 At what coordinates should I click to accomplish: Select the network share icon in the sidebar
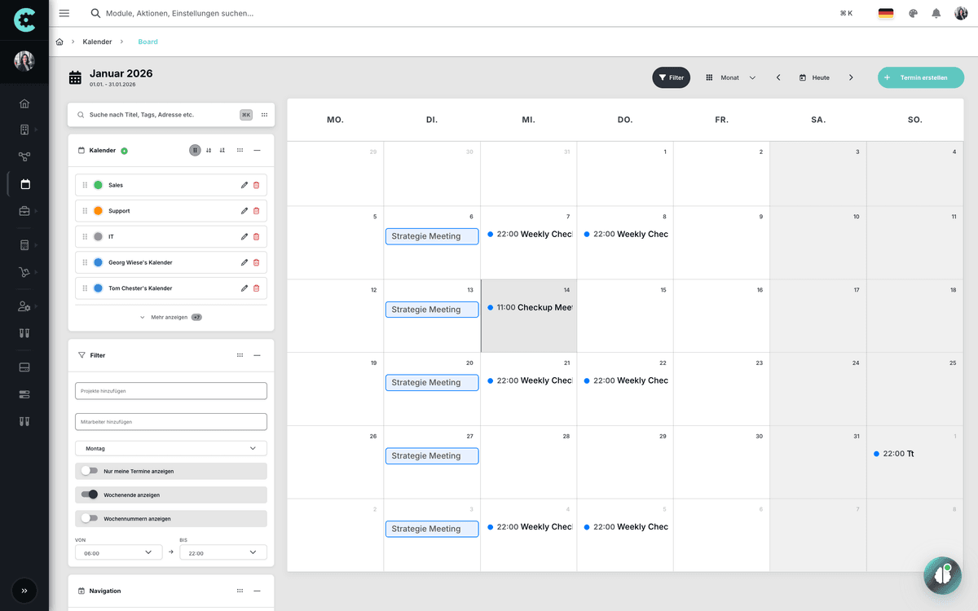(x=24, y=155)
